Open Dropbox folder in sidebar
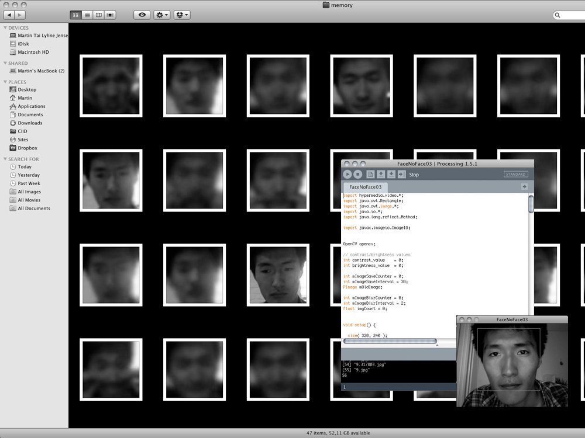Image resolution: width=585 pixels, height=438 pixels. (x=23, y=148)
